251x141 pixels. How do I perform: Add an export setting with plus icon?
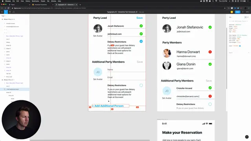[249, 52]
